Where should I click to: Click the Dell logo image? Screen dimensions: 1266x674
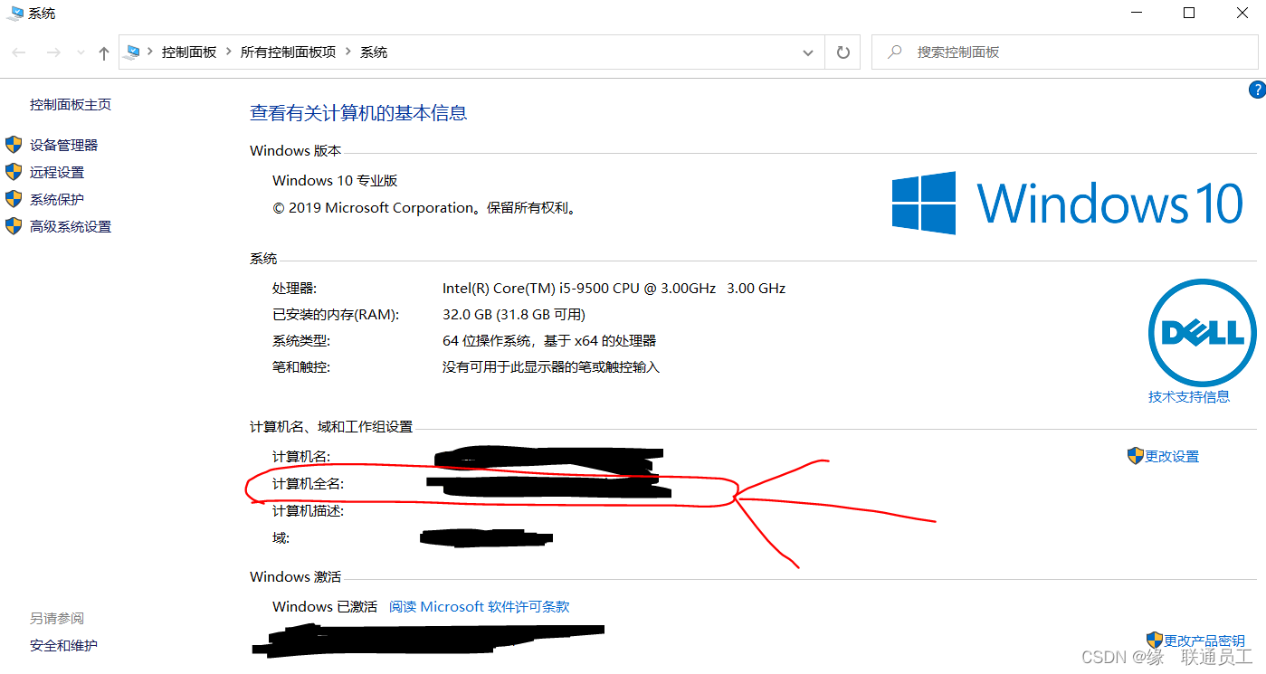(x=1201, y=333)
